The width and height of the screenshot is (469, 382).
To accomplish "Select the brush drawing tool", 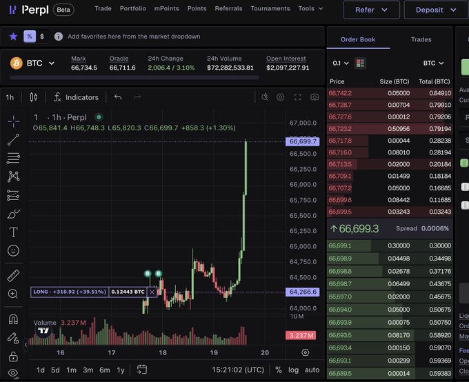I will [14, 214].
